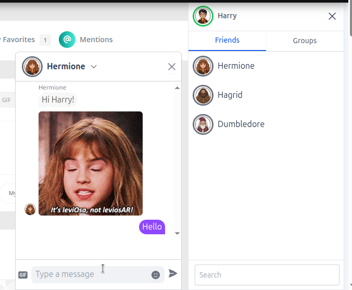Click Hagrid's avatar in friends list
Viewport: 352px width, 290px height.
(x=203, y=95)
